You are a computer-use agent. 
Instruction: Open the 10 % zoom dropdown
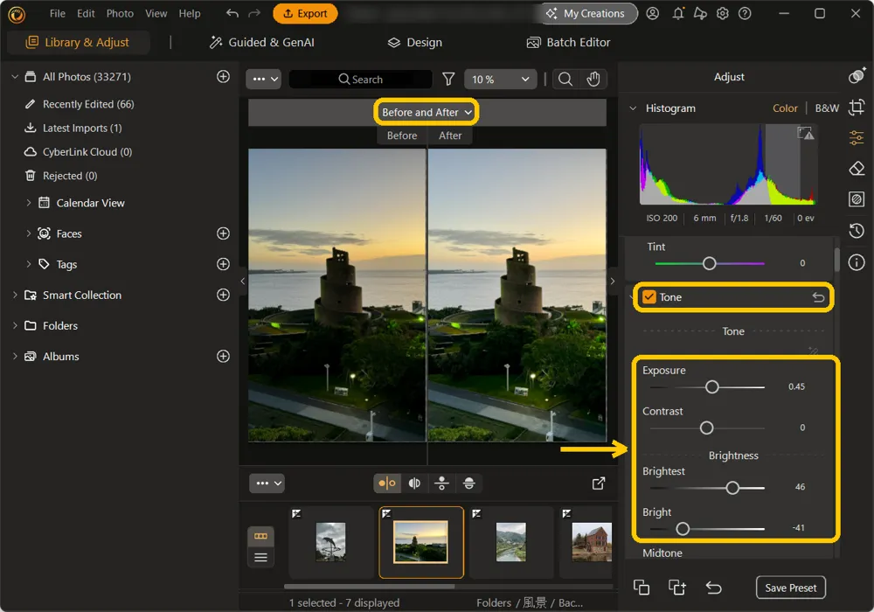(500, 80)
